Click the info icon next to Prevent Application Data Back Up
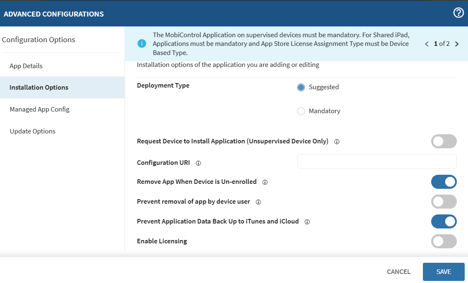The width and height of the screenshot is (468, 283). click(x=307, y=221)
